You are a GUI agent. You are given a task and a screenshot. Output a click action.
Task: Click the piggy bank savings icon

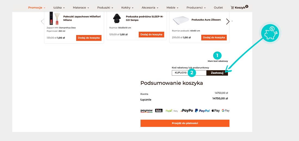(270, 33)
